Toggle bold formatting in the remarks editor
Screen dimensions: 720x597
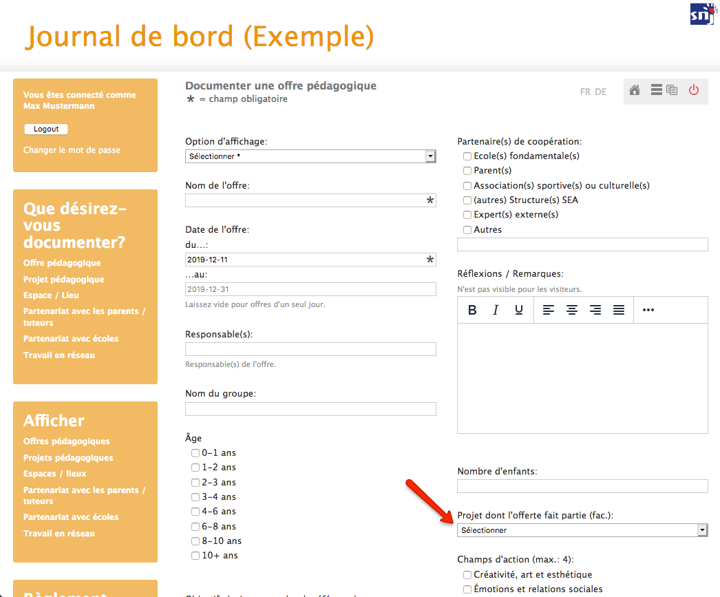coord(472,311)
